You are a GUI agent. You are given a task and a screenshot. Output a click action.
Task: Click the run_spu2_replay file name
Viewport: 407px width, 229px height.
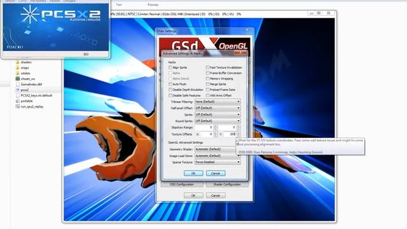point(32,106)
